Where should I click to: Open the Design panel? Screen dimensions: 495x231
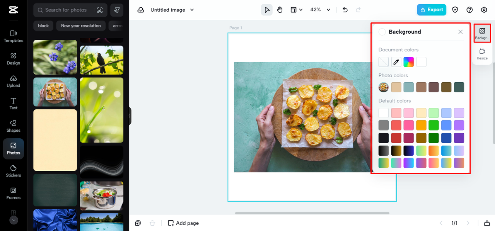pyautogui.click(x=14, y=59)
